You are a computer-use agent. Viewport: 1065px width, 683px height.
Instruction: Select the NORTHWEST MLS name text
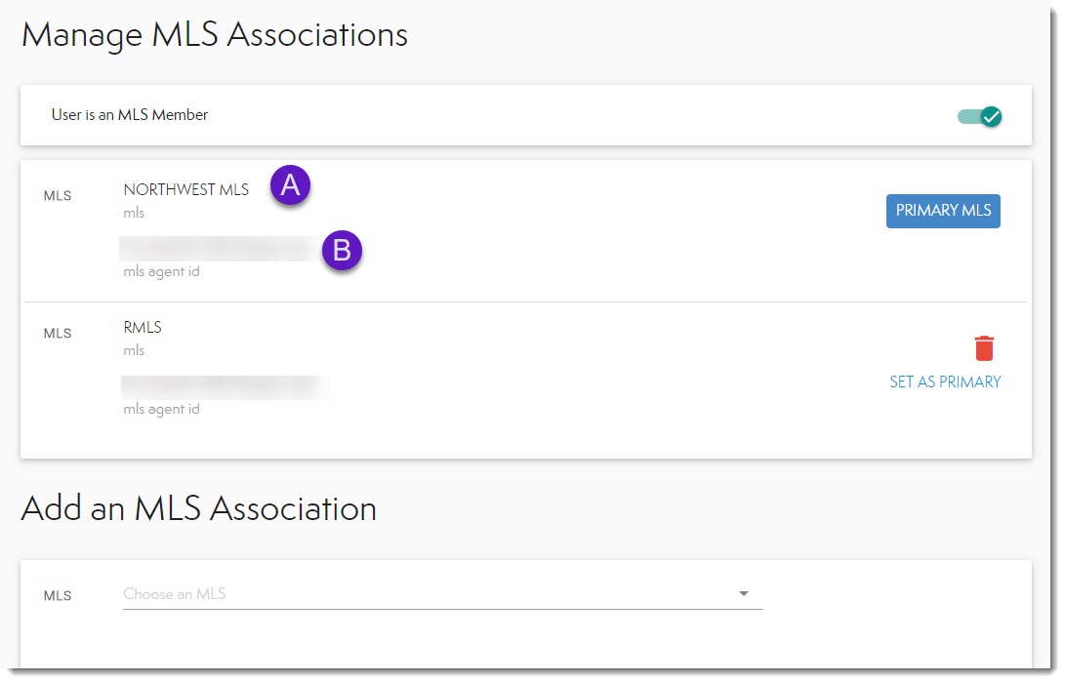186,190
